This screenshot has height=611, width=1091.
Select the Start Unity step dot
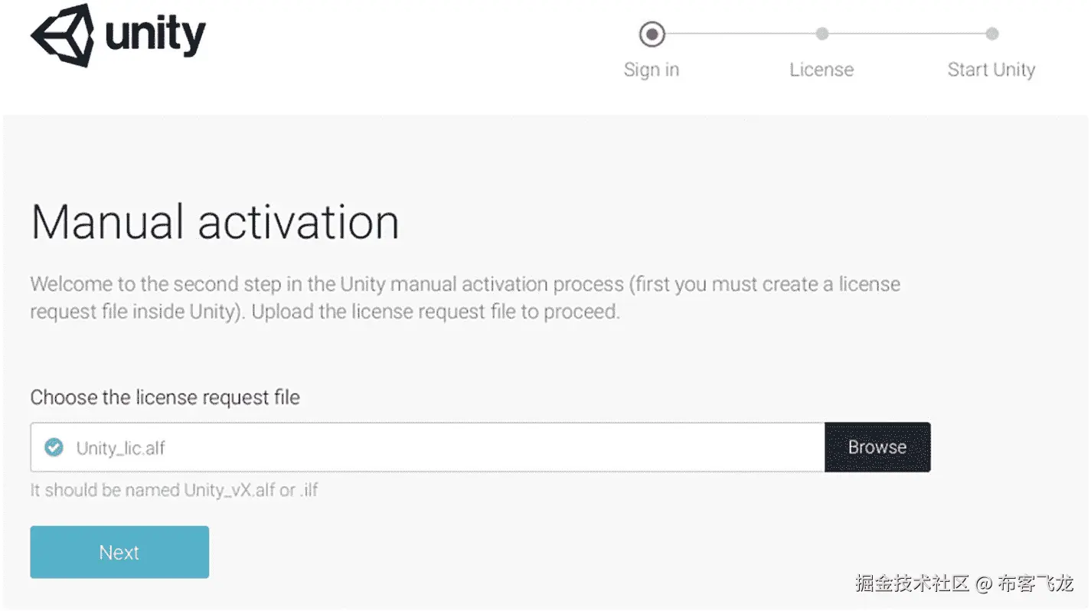click(x=991, y=34)
